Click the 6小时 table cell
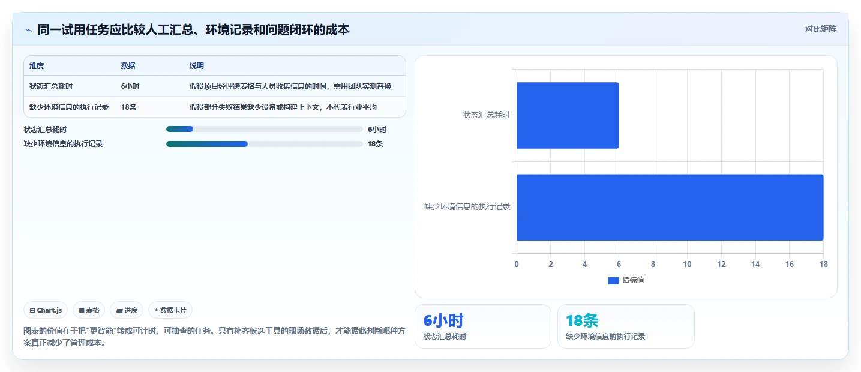The image size is (861, 372). 130,86
